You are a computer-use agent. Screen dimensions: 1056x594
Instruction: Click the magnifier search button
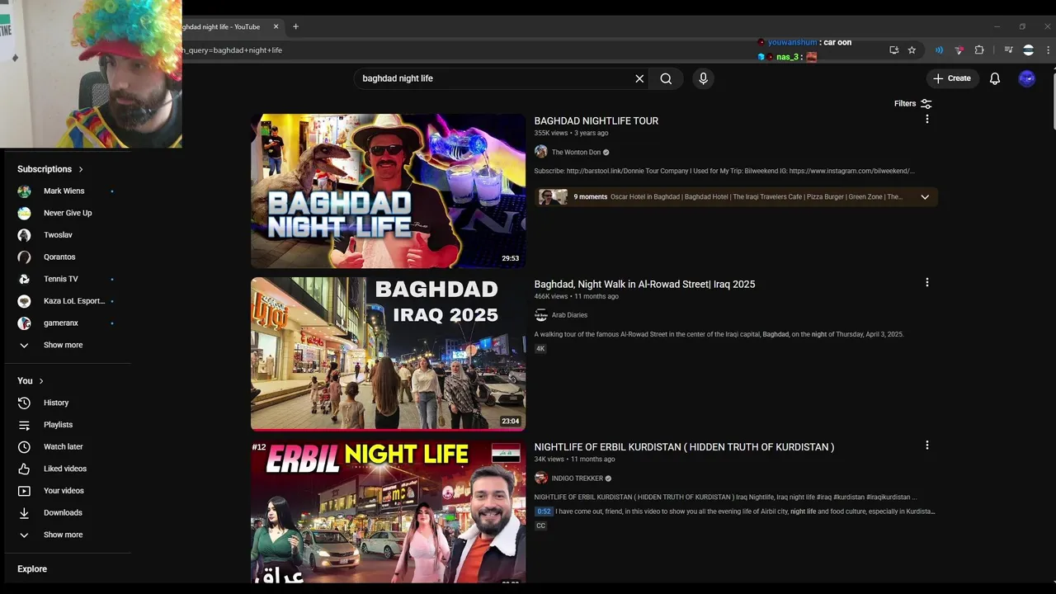pos(666,78)
